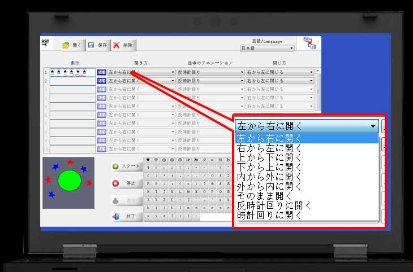Click the blue icon beside row 1 text field
413x272 pixels.
coord(102,72)
